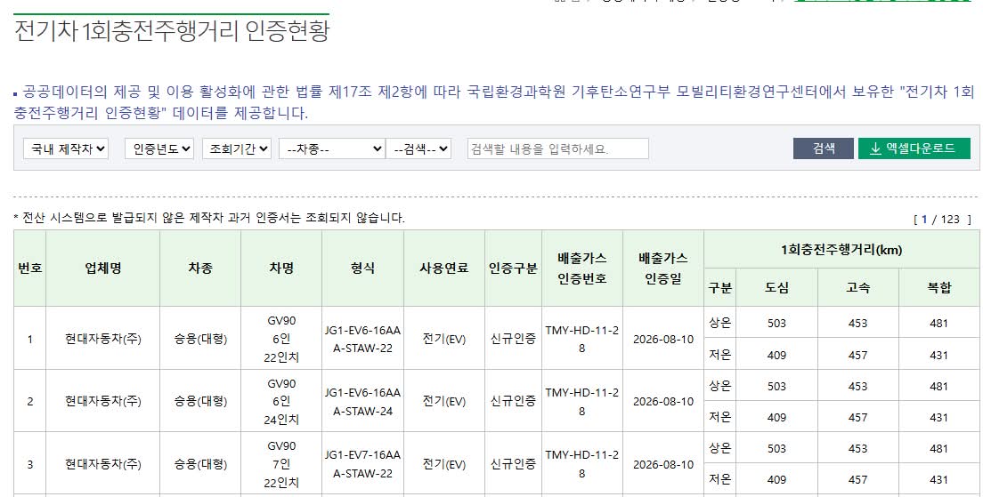Click the page title 전기차 1회충전주행거리 인증현황

tap(171, 30)
